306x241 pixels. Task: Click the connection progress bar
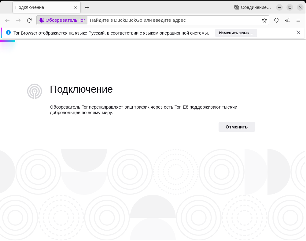point(8,41)
